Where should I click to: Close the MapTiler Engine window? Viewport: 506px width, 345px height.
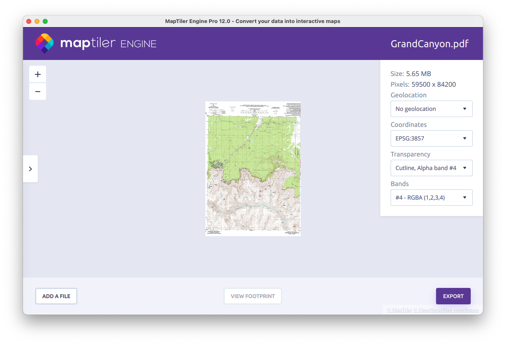point(29,21)
